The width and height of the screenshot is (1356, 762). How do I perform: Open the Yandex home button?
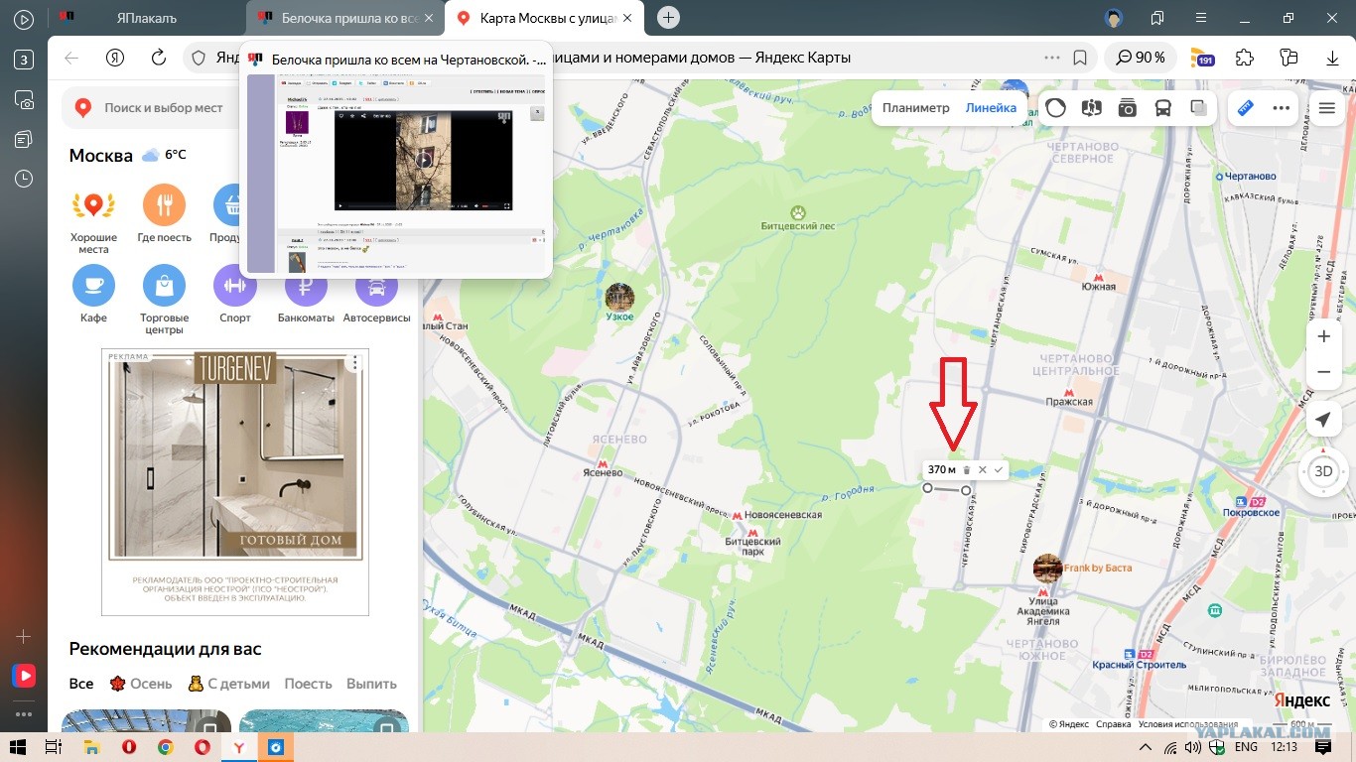[115, 58]
